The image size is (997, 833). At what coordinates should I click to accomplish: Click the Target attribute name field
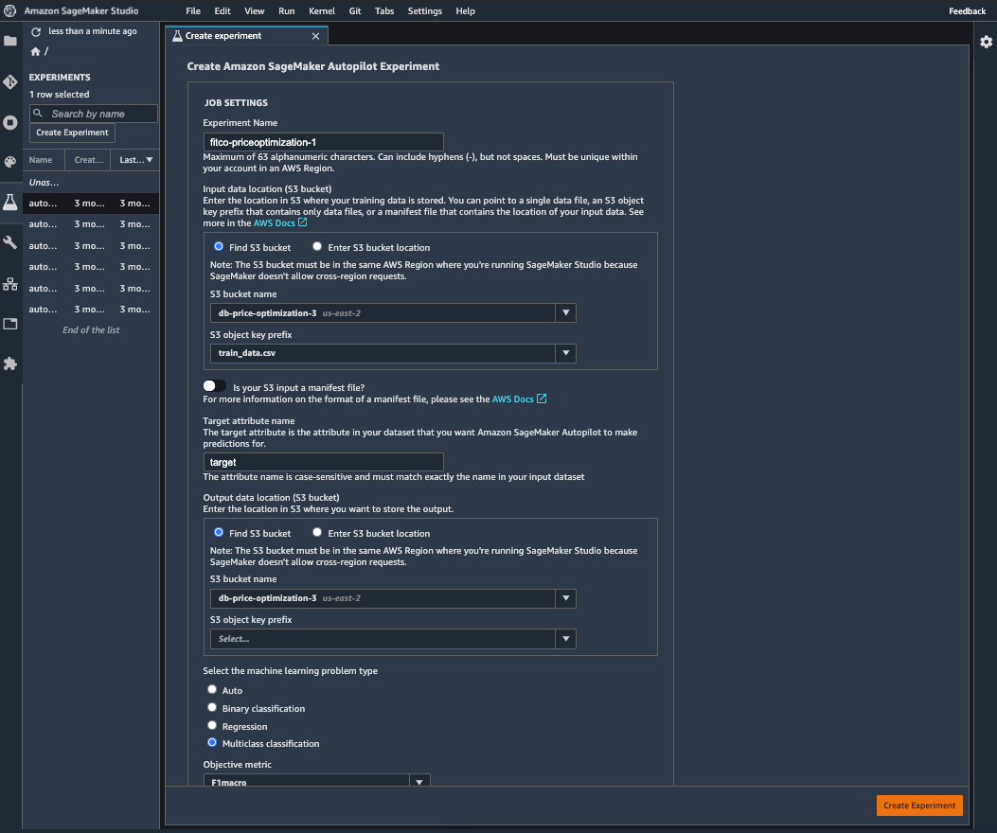coord(323,462)
